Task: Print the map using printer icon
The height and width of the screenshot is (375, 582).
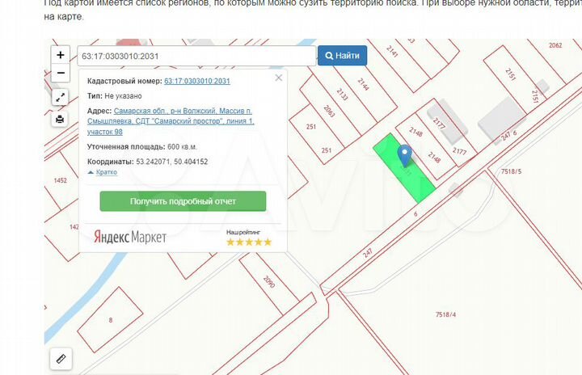Action: click(60, 119)
